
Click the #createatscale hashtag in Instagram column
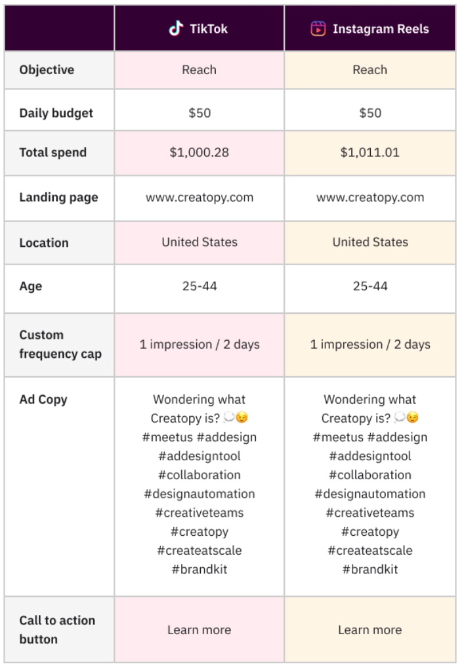(x=370, y=550)
